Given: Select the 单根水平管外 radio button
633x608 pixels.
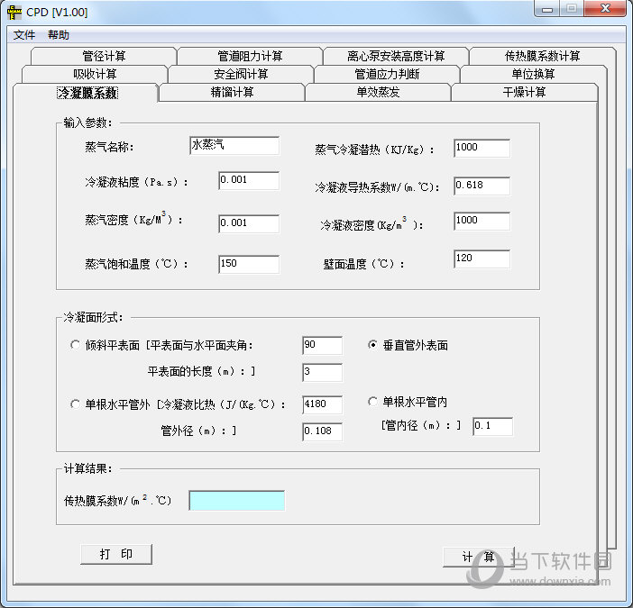Looking at the screenshot, I should coord(75,404).
